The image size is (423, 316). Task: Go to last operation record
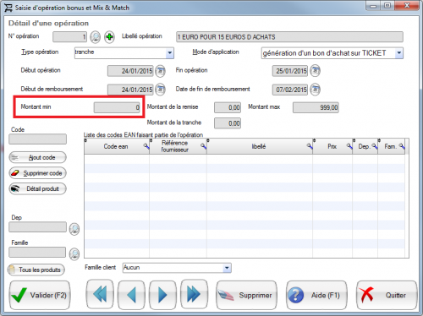click(x=194, y=295)
